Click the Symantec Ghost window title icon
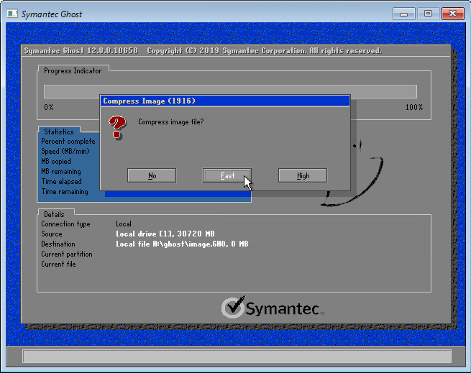471x373 pixels. point(12,14)
